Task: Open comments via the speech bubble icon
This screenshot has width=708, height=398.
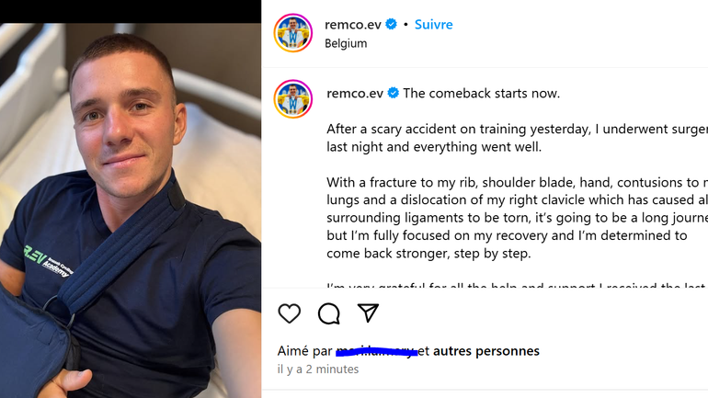Action: (329, 313)
